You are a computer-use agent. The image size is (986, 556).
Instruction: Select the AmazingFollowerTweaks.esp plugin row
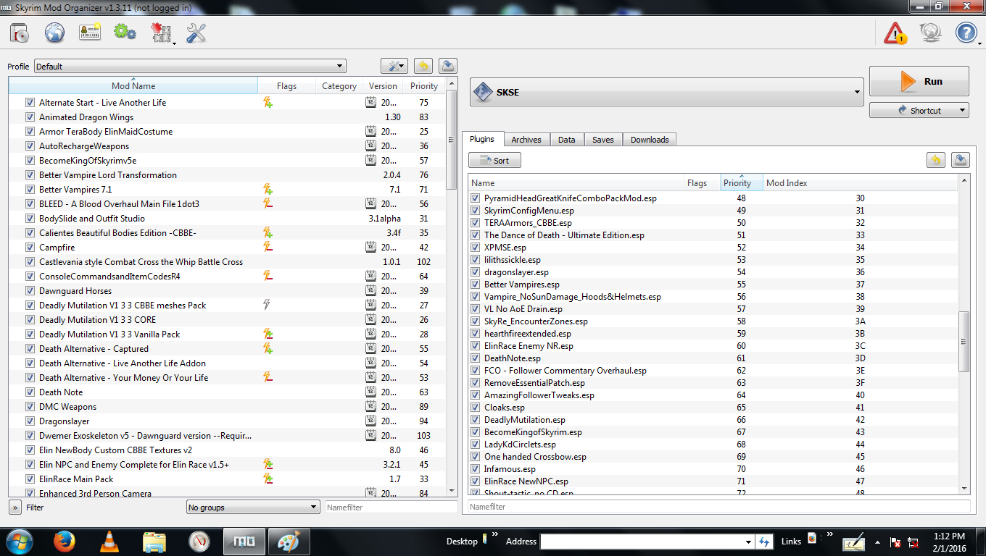(713, 395)
